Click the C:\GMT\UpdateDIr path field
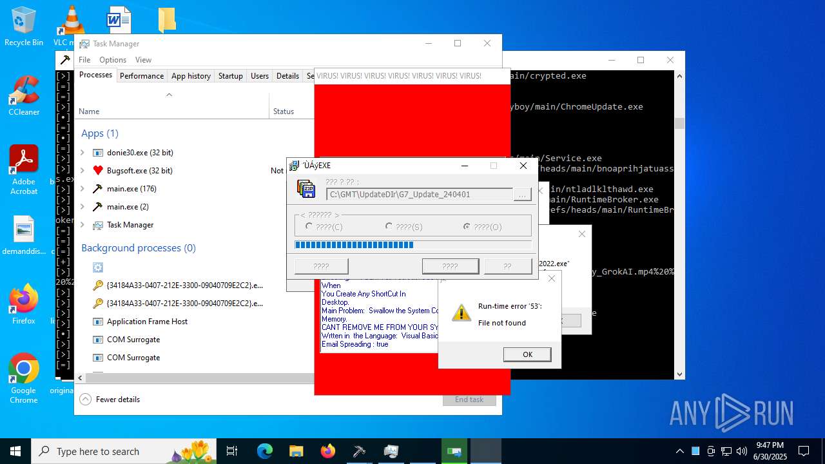 [420, 195]
